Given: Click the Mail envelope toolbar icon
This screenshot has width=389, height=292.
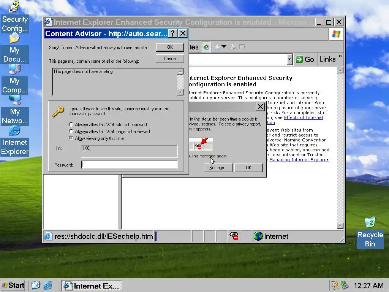Looking at the screenshot, I should [x=217, y=47].
